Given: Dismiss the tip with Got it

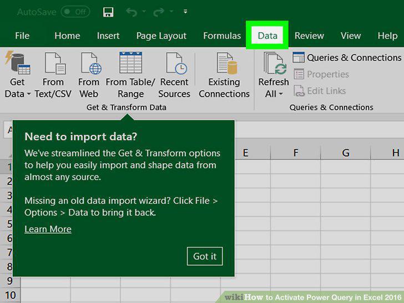Looking at the screenshot, I should [x=205, y=256].
